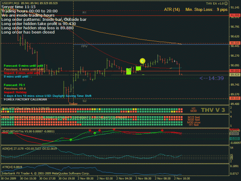This screenshot has width=241, height=181.
Task: Click the green Forecast: 70.1 text
Action: (14, 85)
